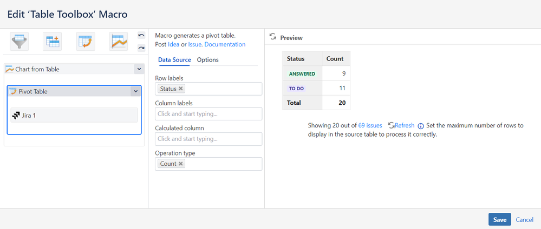Screen dimensions: 541x229
Task: Switch to the Data Source tab
Action: 175,60
